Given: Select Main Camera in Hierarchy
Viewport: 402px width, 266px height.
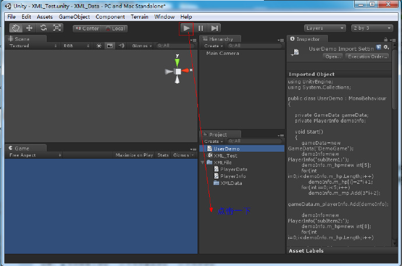Looking at the screenshot, I should (223, 53).
